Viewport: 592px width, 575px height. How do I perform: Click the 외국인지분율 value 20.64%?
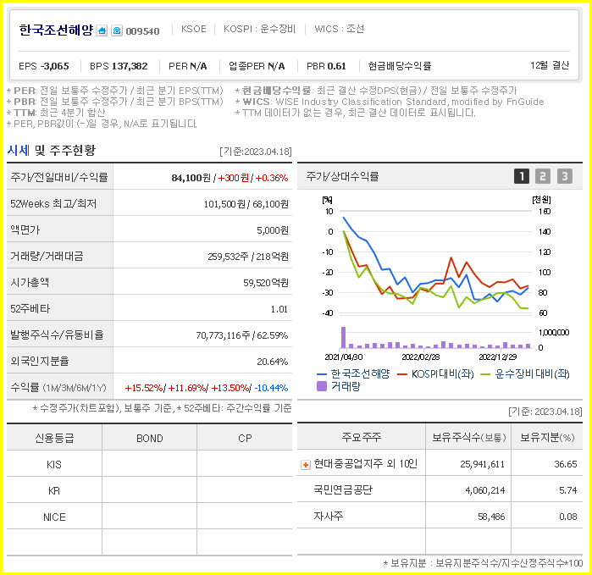[x=273, y=362]
